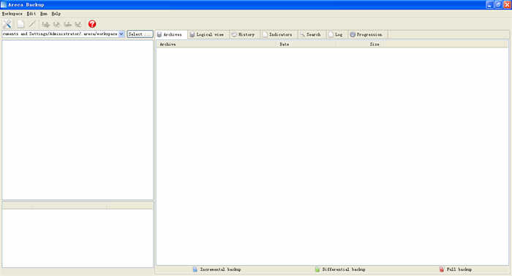Screen dimensions: 512x276
Task: Switch to the Search tab
Action: (311, 34)
